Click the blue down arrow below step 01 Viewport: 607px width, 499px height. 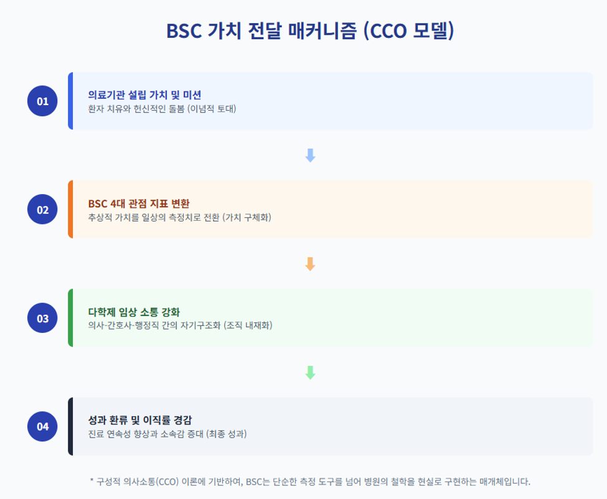(310, 156)
